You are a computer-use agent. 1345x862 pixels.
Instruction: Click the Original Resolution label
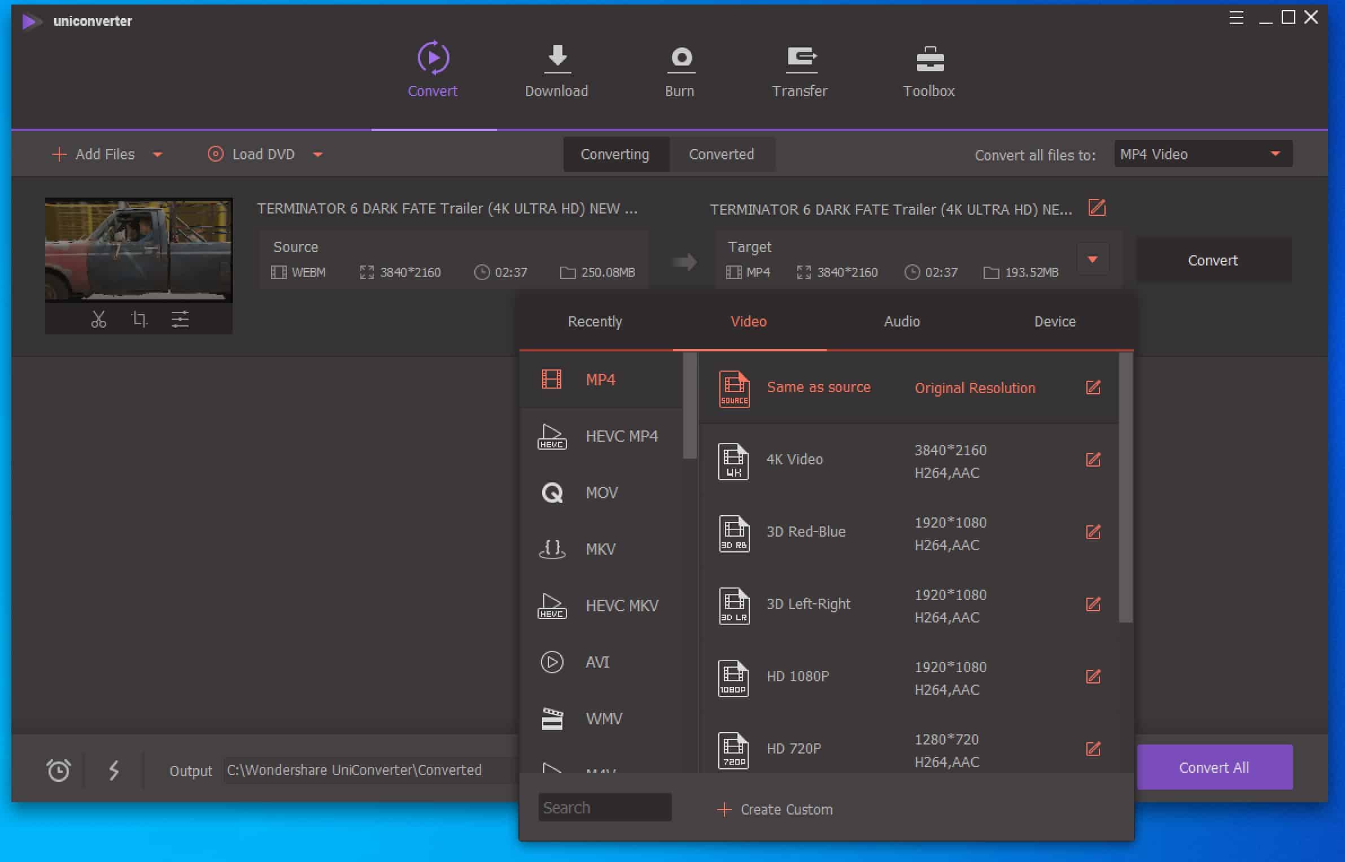click(975, 388)
